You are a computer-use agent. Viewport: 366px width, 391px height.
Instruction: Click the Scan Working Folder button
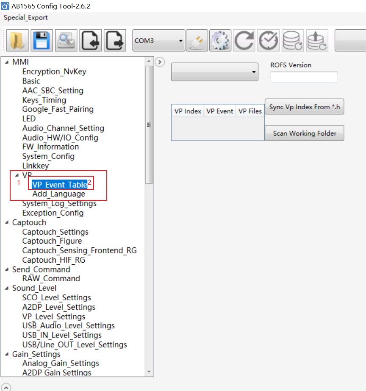pos(304,133)
